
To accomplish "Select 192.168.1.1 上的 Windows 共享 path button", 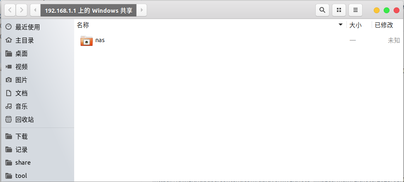I will pyautogui.click(x=88, y=10).
